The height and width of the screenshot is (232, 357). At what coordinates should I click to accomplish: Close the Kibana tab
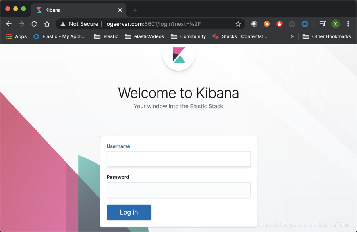(120, 10)
